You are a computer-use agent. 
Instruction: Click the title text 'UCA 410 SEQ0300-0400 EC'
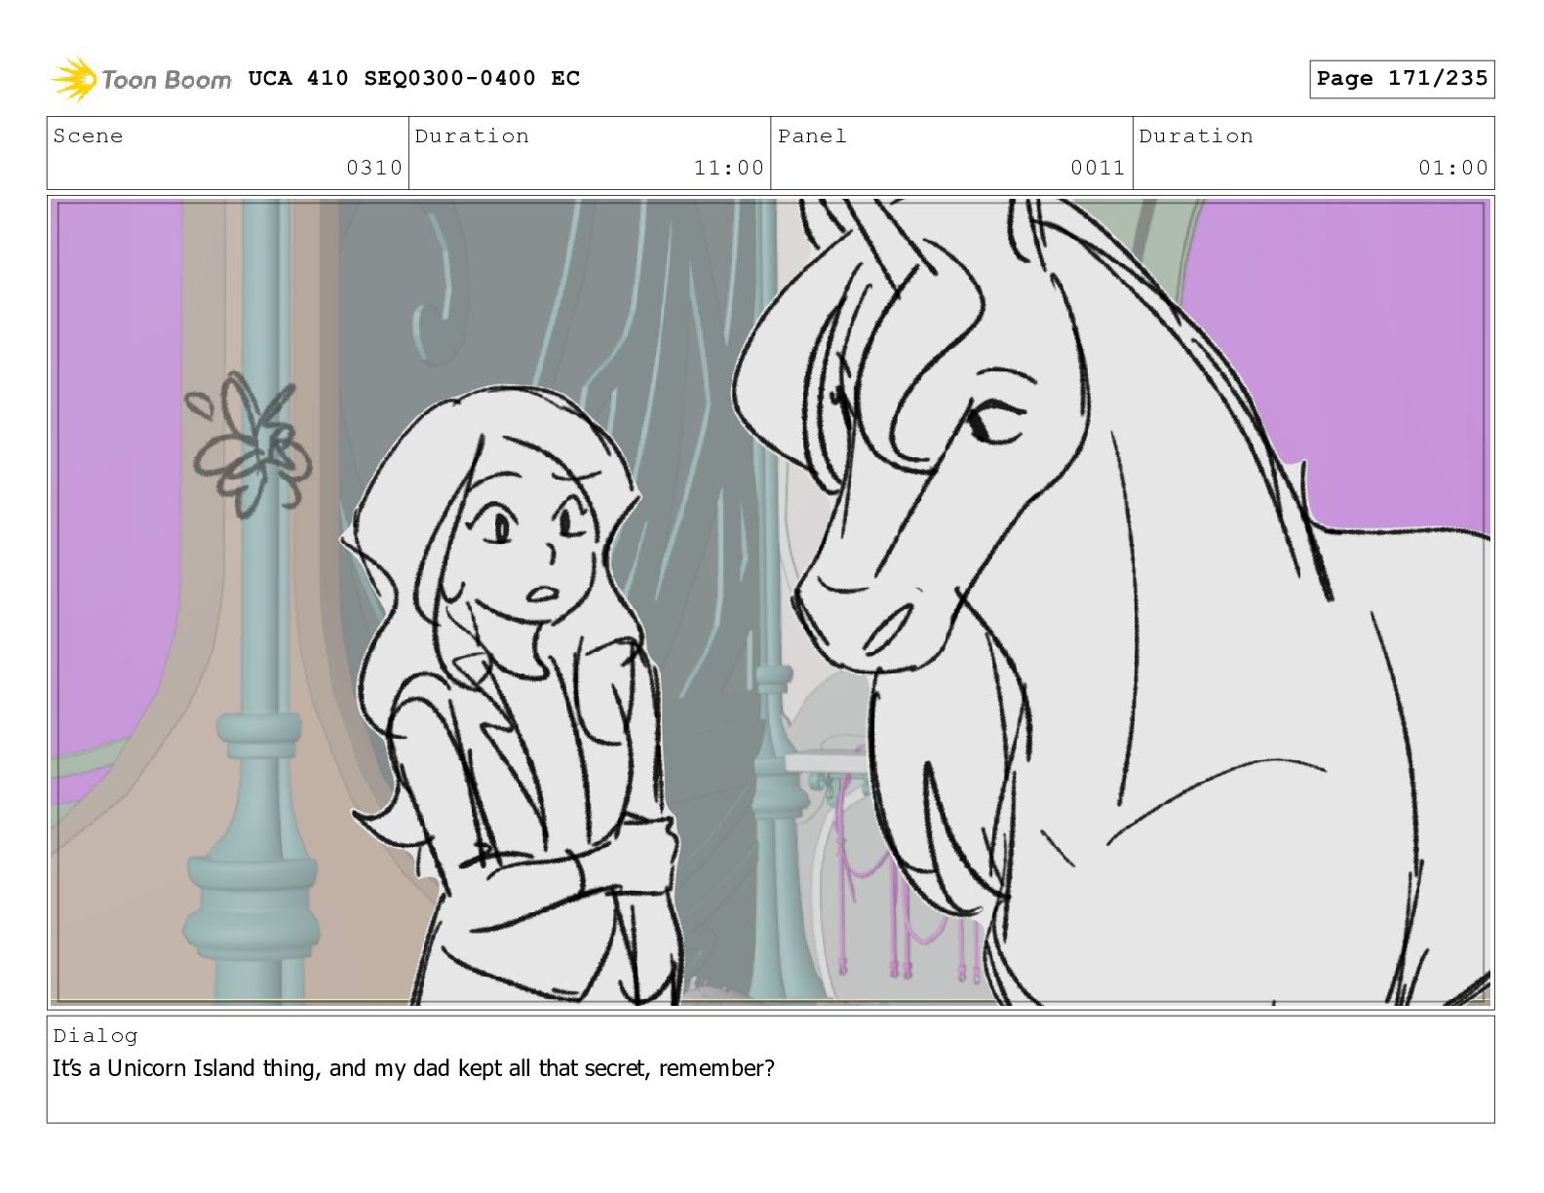[x=414, y=78]
